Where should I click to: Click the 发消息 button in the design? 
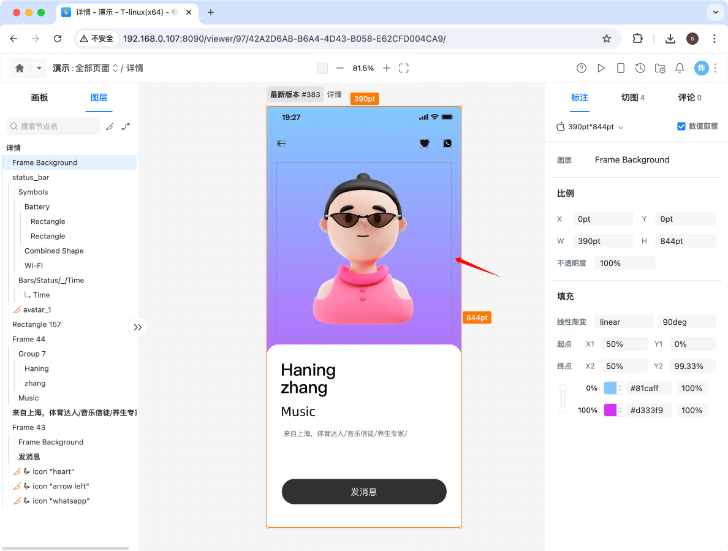[364, 492]
